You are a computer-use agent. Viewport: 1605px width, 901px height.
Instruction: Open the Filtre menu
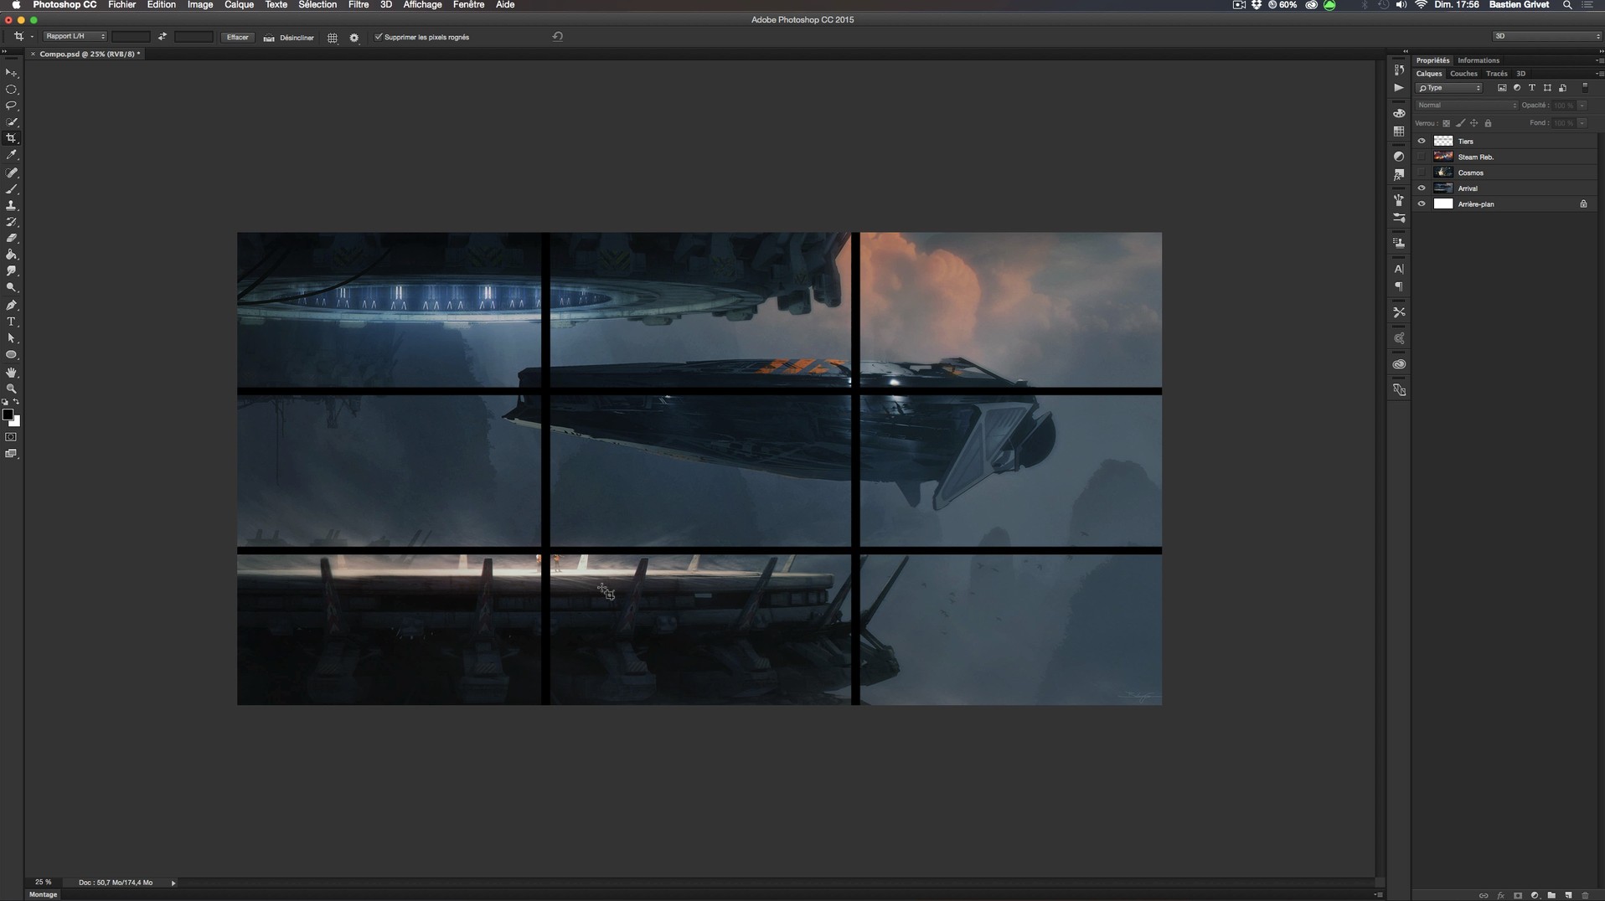click(359, 5)
